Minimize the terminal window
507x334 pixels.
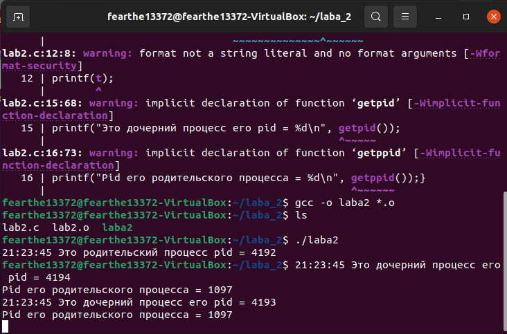click(x=438, y=17)
